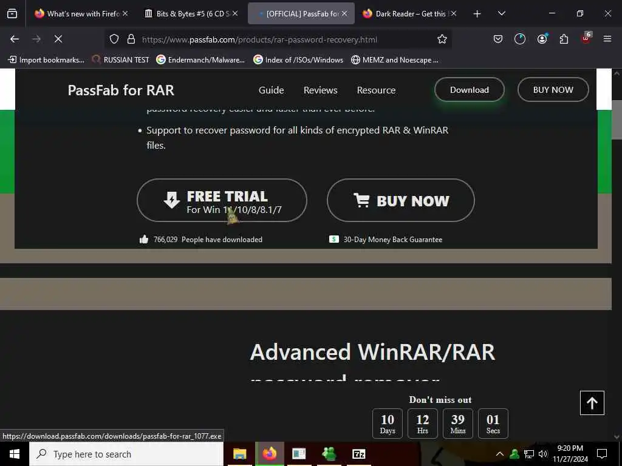Open Endermanch/Malware bookmark
This screenshot has height=466, width=622.
tap(200, 60)
